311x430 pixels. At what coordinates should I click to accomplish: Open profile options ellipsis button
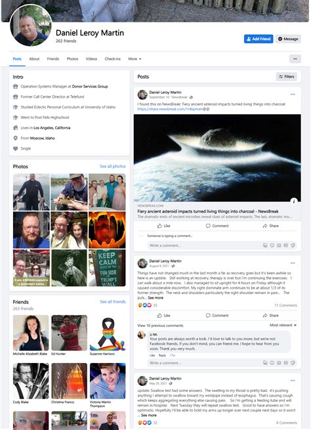coord(295,58)
